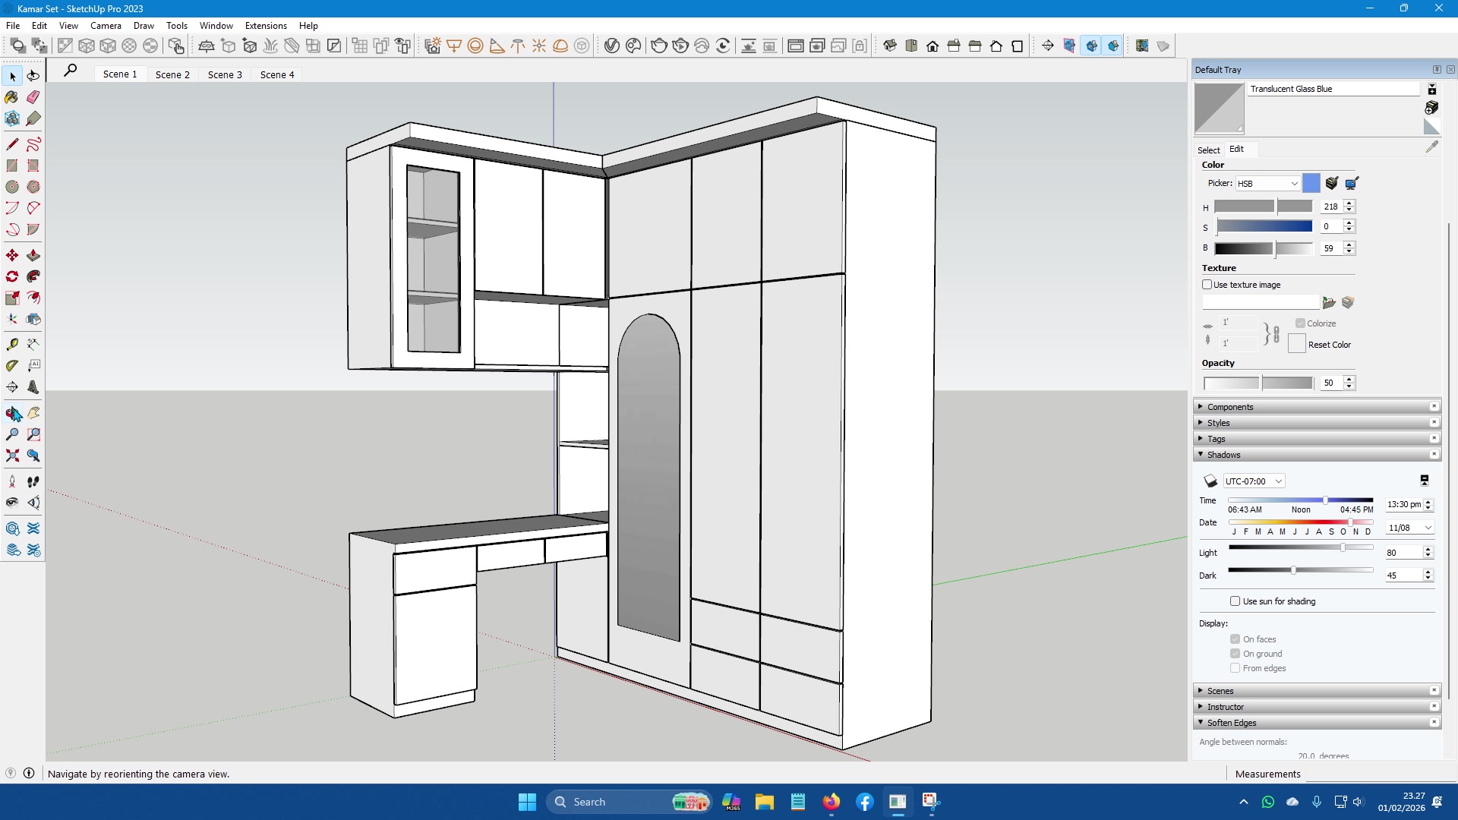
Task: Toggle the show shadows icon
Action: (1210, 481)
